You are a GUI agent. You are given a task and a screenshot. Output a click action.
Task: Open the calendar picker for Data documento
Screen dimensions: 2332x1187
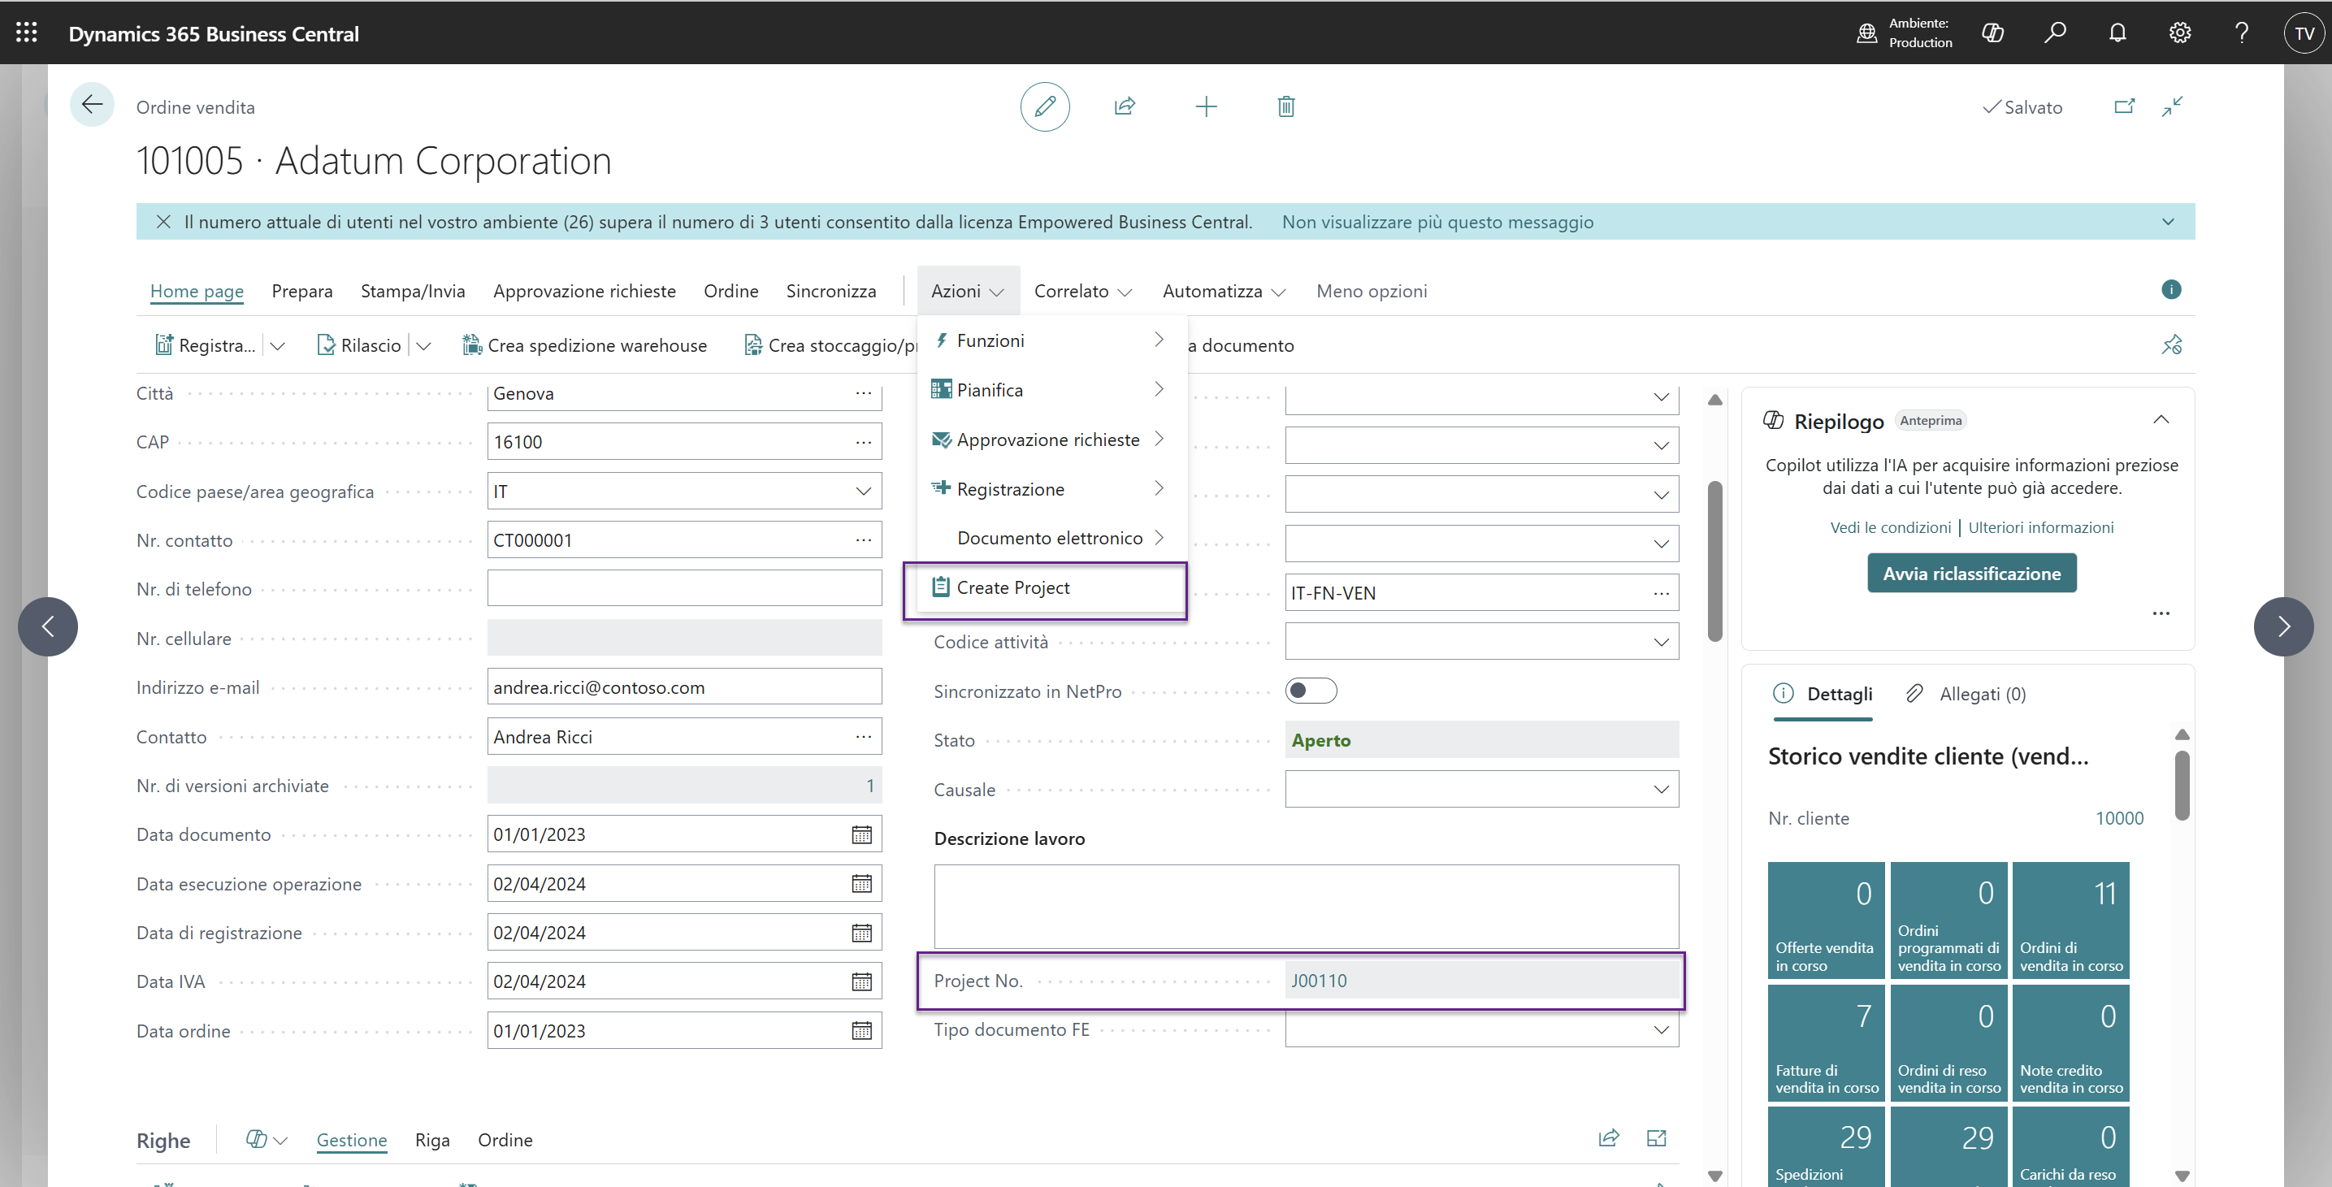coord(861,834)
